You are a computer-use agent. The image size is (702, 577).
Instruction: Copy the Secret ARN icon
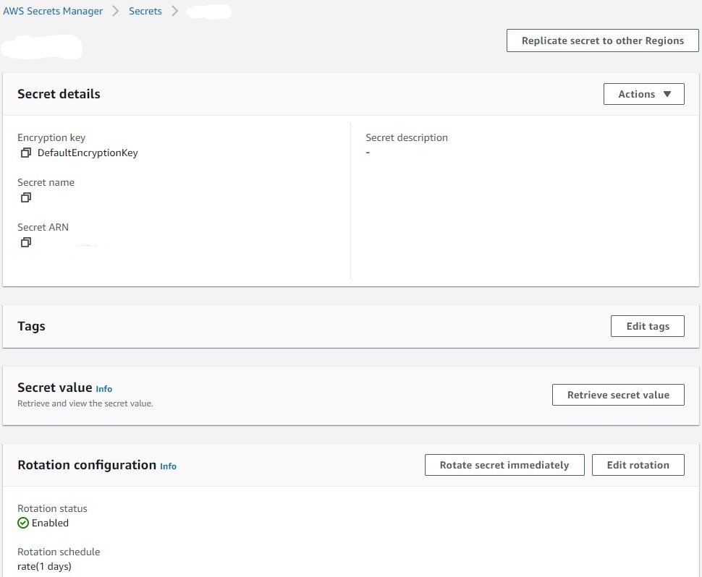[26, 242]
